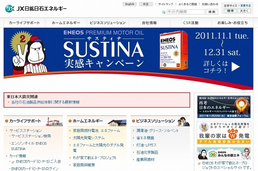The image size is (258, 171).
Task: Open the 家庭用床暖房 link
Action: [84, 165]
